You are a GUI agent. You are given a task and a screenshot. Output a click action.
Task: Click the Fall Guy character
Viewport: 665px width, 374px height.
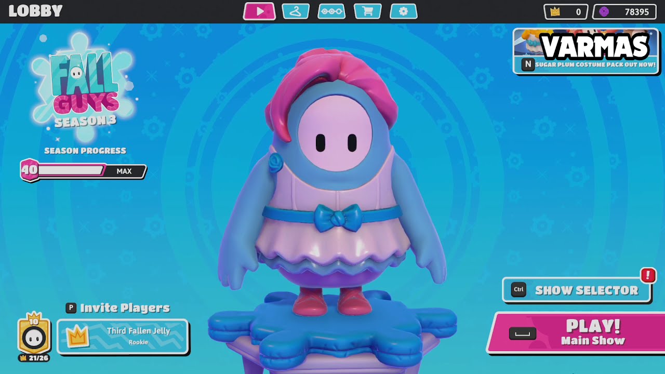pyautogui.click(x=332, y=182)
